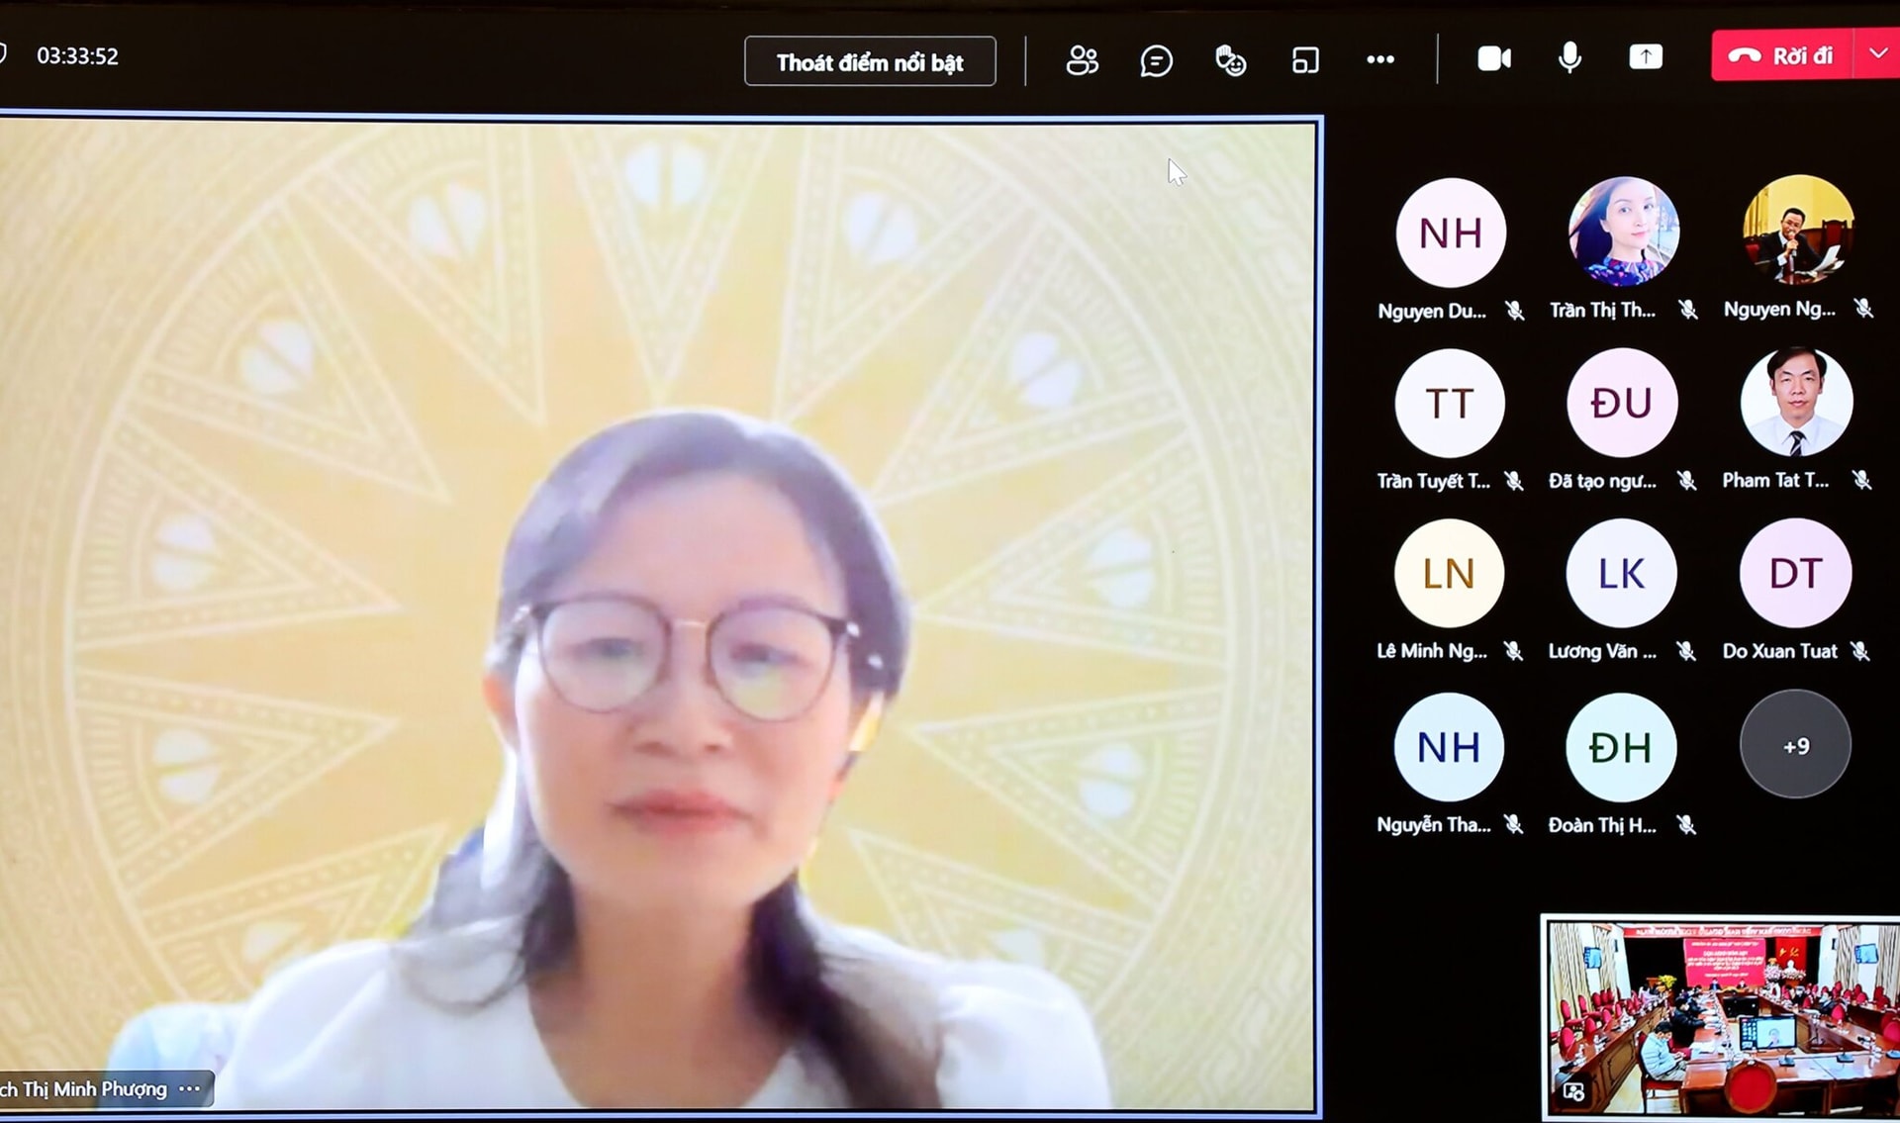The image size is (1900, 1123).
Task: Expand the leave options dropdown arrow
Action: click(x=1878, y=55)
